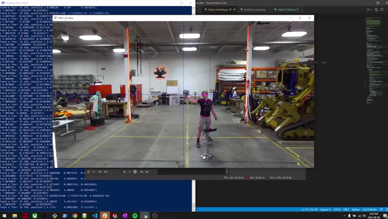The width and height of the screenshot is (388, 219).
Task: Click the OBS LIVE timer status
Action: coord(234,178)
